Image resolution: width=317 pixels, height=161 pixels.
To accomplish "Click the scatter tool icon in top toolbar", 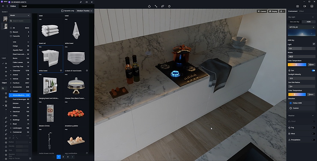I will click(169, 6).
